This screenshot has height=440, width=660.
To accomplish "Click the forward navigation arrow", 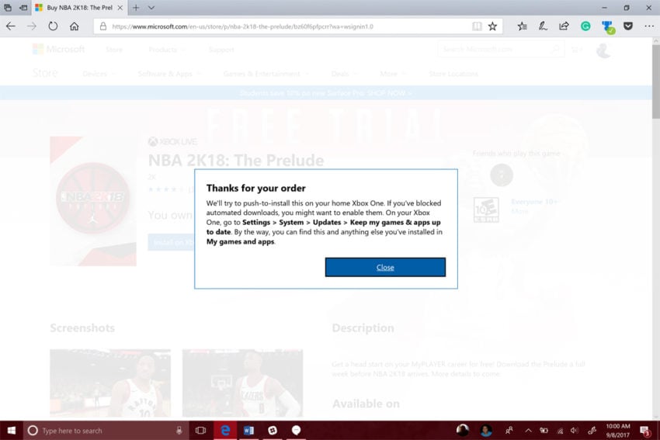I will point(32,26).
